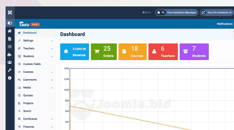Open Post Installation Messages button

pyautogui.click(x=176, y=13)
